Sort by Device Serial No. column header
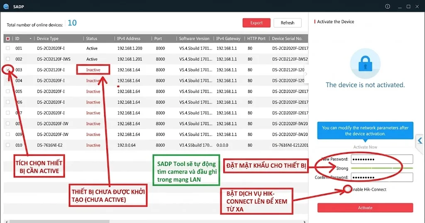 coord(287,39)
